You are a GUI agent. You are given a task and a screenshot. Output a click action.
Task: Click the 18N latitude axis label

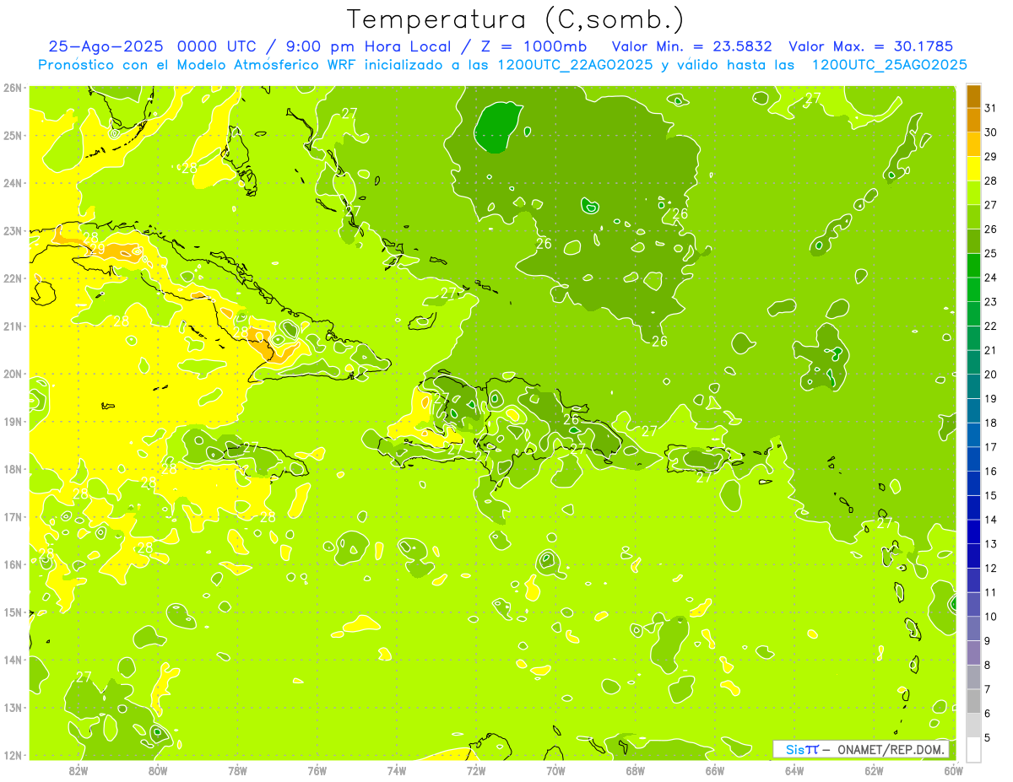coord(12,469)
